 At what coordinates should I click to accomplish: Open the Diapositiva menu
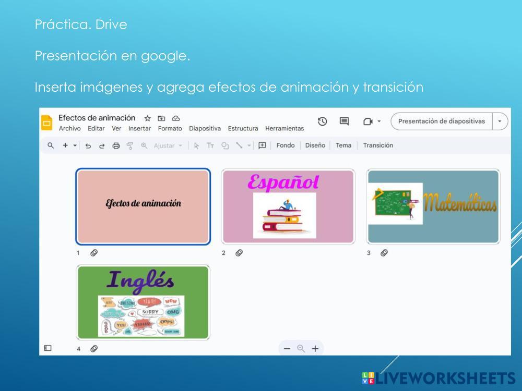click(205, 129)
